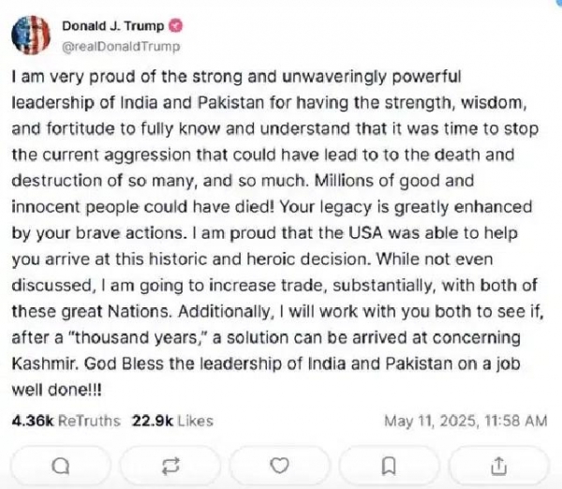Bookmark this Truth with the bookmark icon
The image size is (562, 489).
point(389,467)
